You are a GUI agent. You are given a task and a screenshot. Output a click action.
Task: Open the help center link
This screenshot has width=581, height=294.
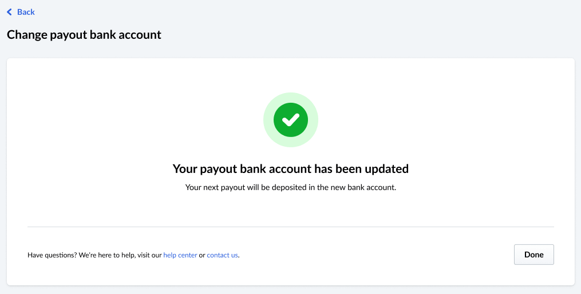point(180,255)
